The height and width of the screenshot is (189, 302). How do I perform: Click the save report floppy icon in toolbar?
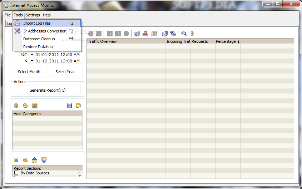(137, 34)
